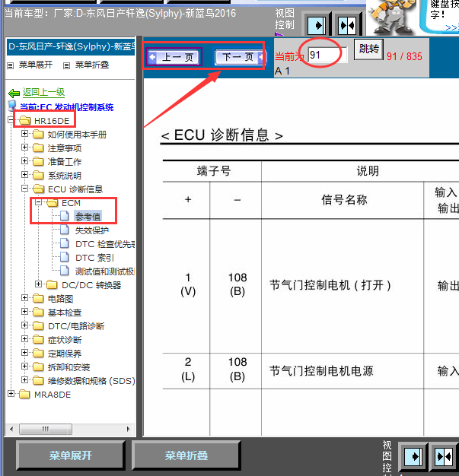Click the folder icon of 注意事项
This screenshot has width=459, height=476.
38,148
